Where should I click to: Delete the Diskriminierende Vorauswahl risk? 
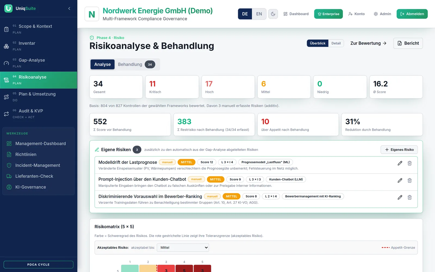[409, 197]
